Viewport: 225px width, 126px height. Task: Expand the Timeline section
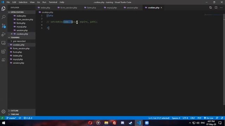21,114
